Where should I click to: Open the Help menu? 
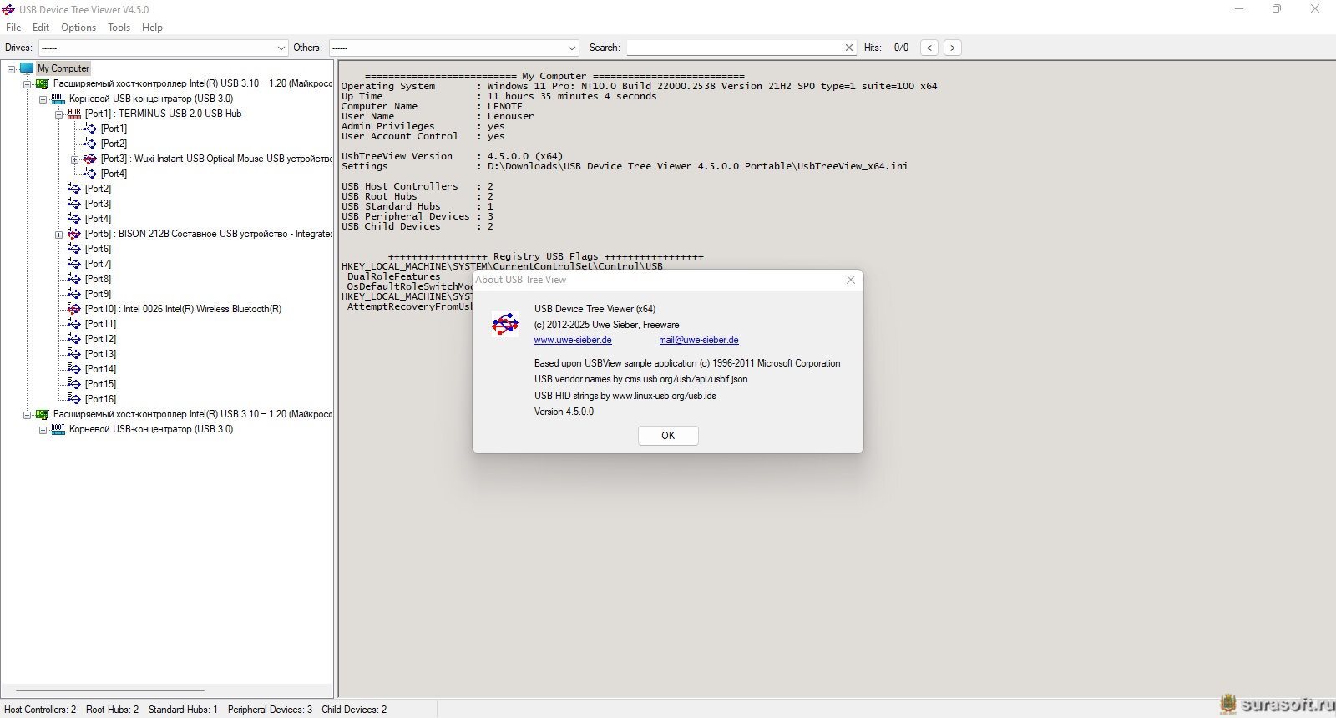pyautogui.click(x=152, y=28)
